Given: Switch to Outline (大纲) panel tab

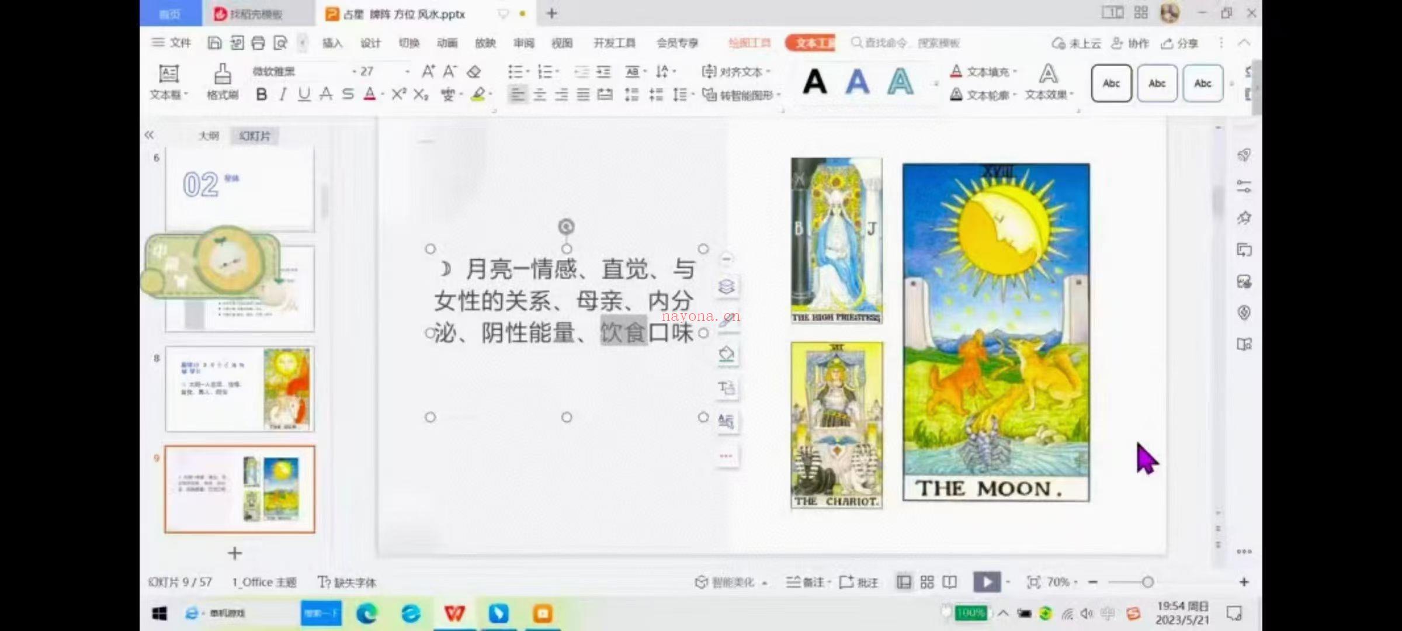Looking at the screenshot, I should pos(209,136).
